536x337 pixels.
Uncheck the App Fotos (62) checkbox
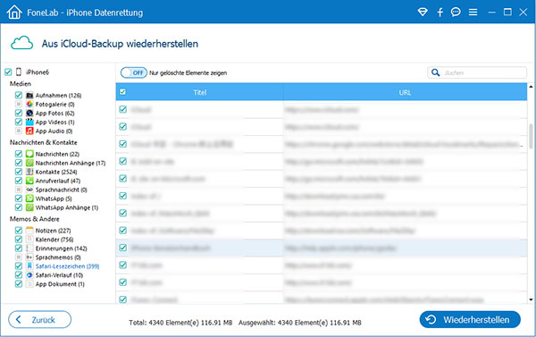coord(19,113)
